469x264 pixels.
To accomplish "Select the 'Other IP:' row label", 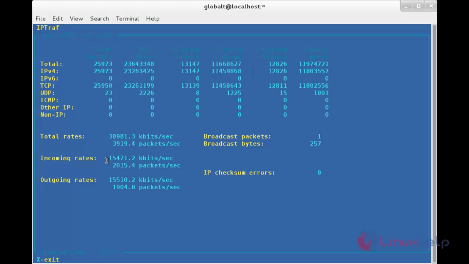I will coord(57,107).
